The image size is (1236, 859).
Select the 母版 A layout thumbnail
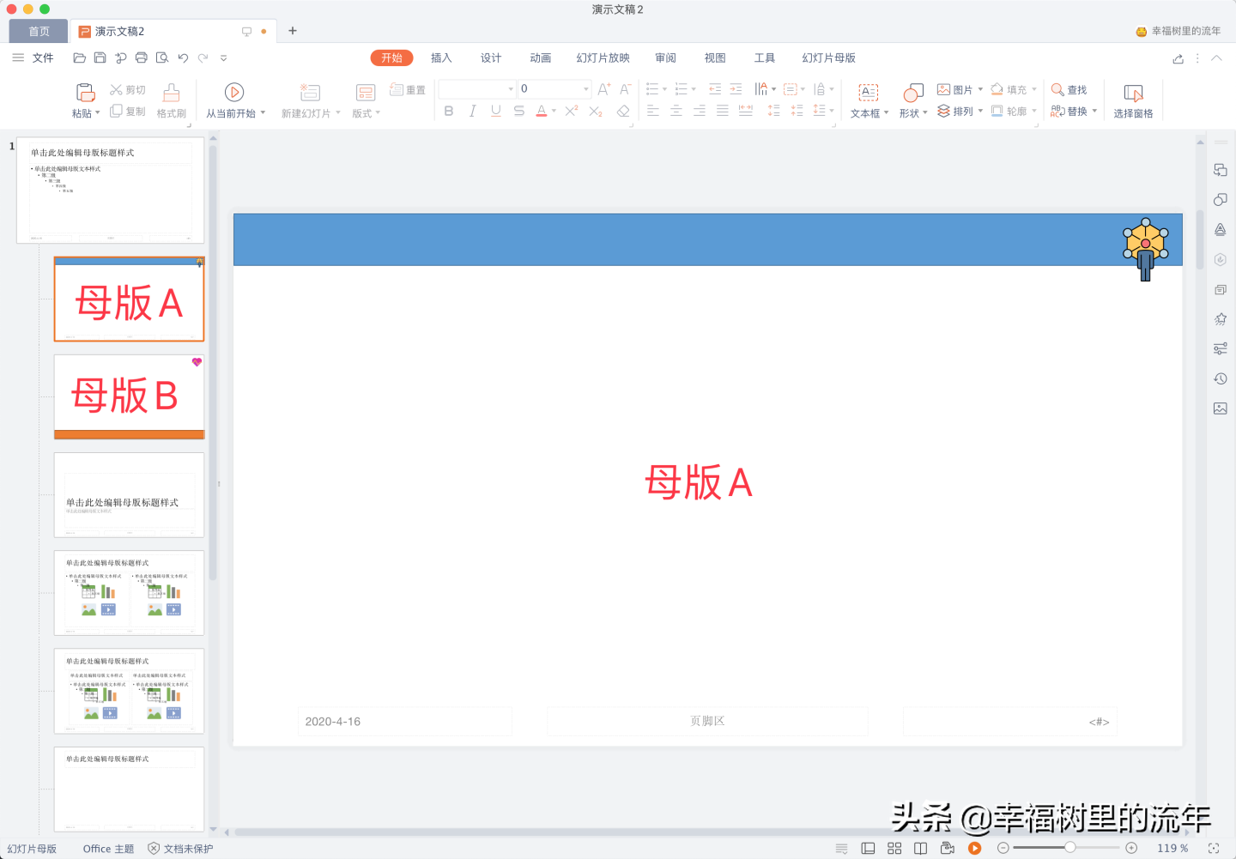click(x=129, y=299)
